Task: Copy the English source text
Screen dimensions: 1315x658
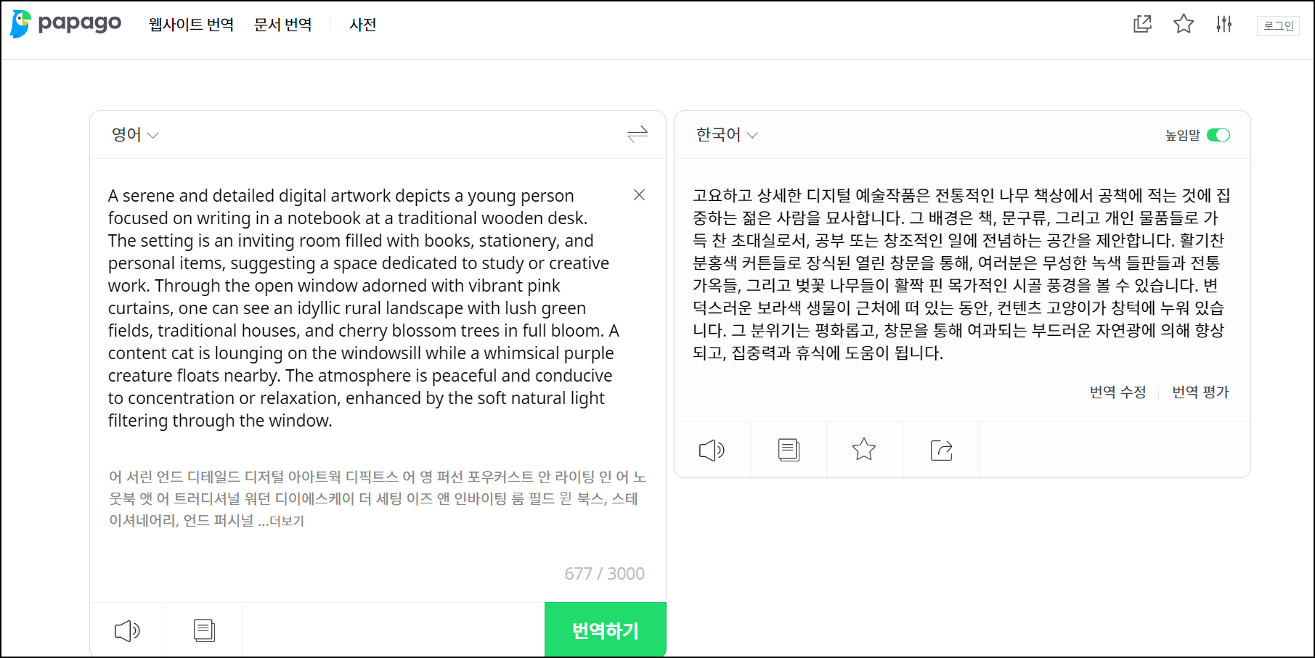Action: 203,630
